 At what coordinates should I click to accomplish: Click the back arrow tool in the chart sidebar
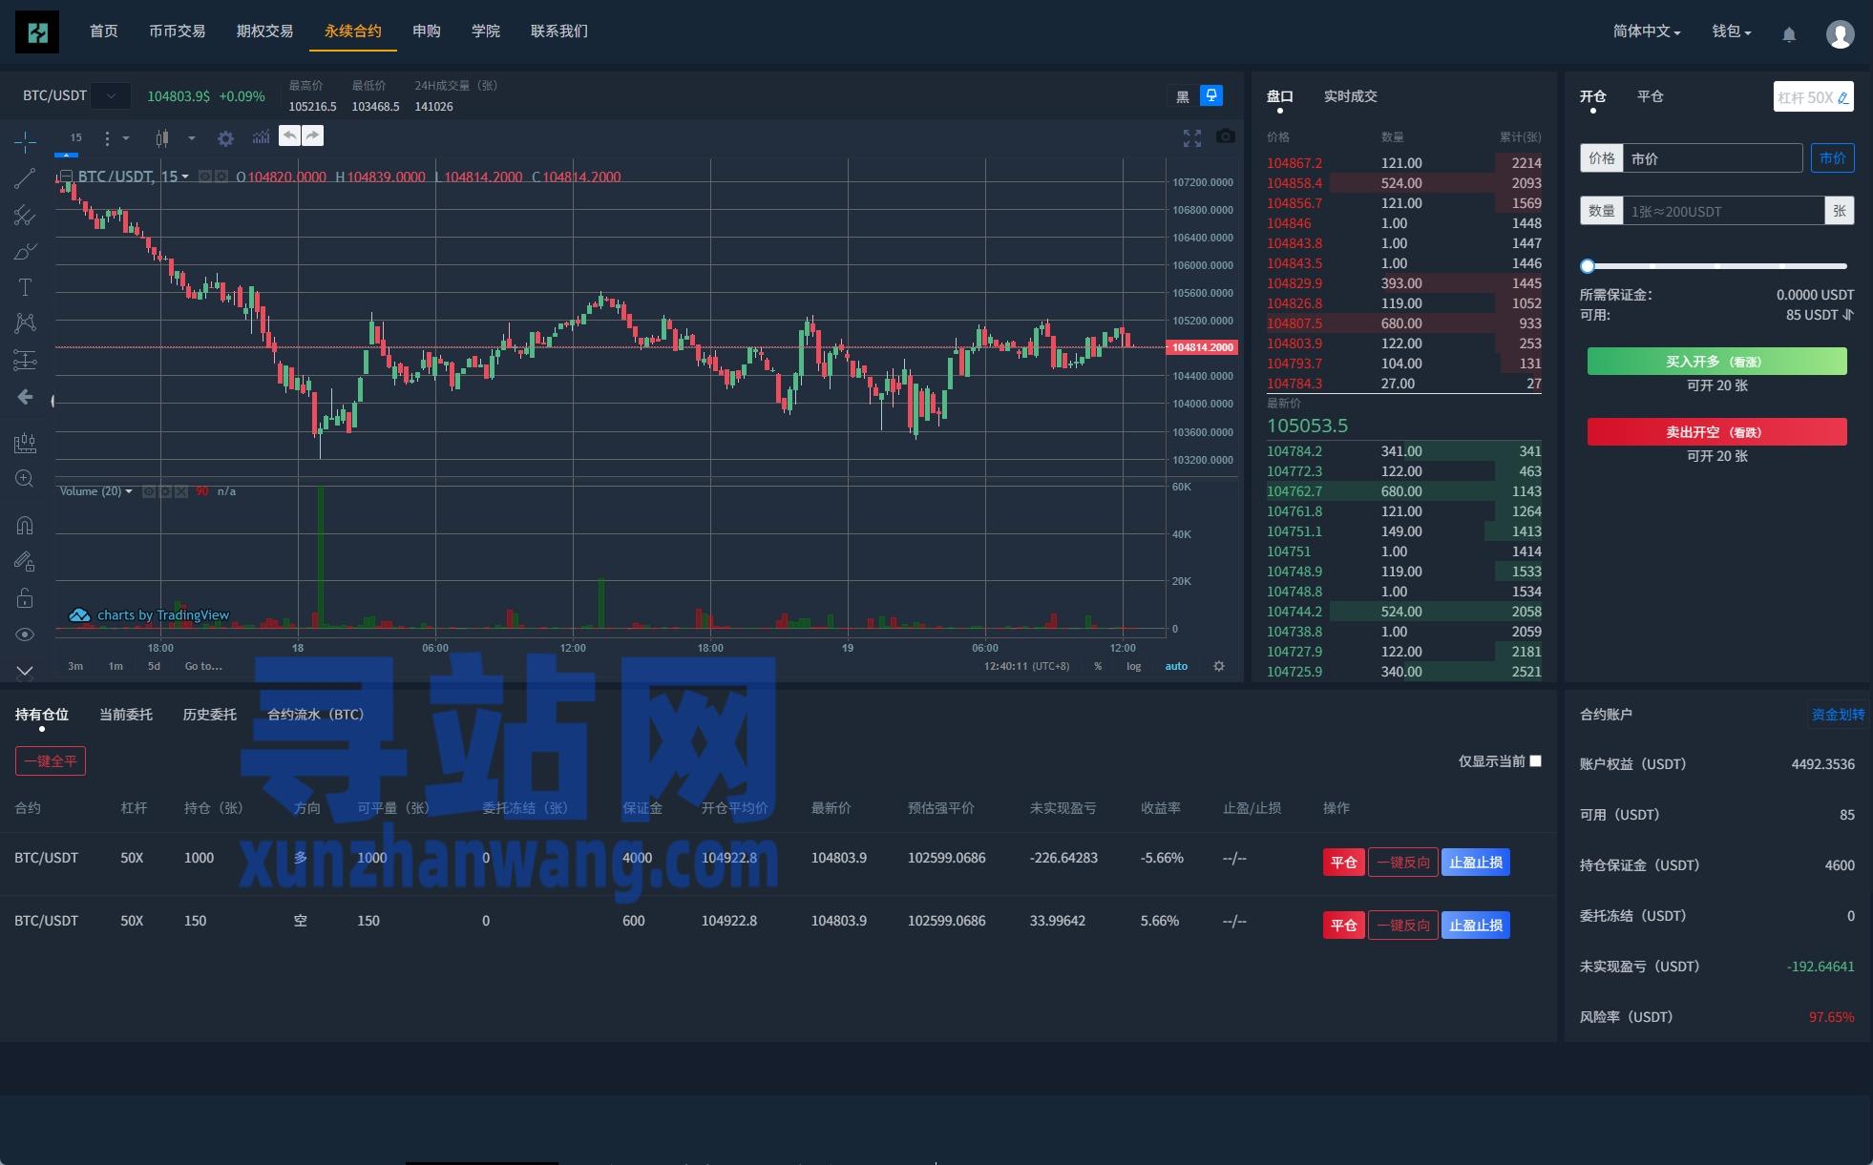coord(25,397)
